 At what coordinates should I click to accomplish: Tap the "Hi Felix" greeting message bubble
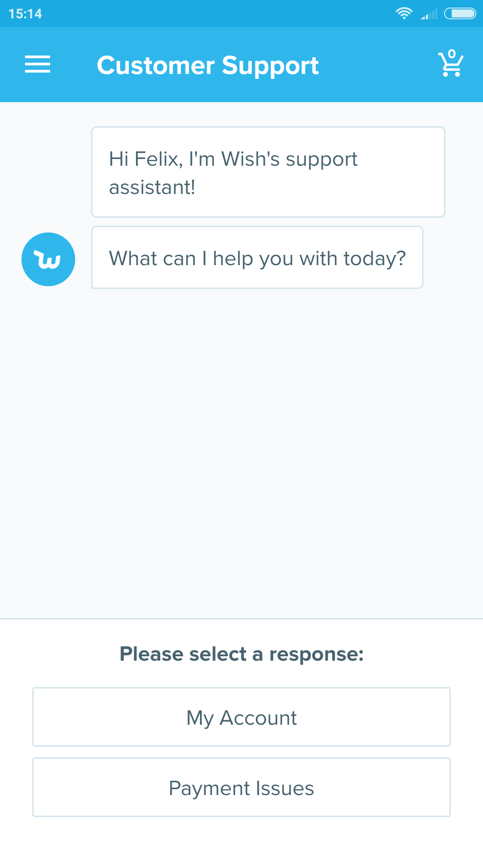click(268, 172)
